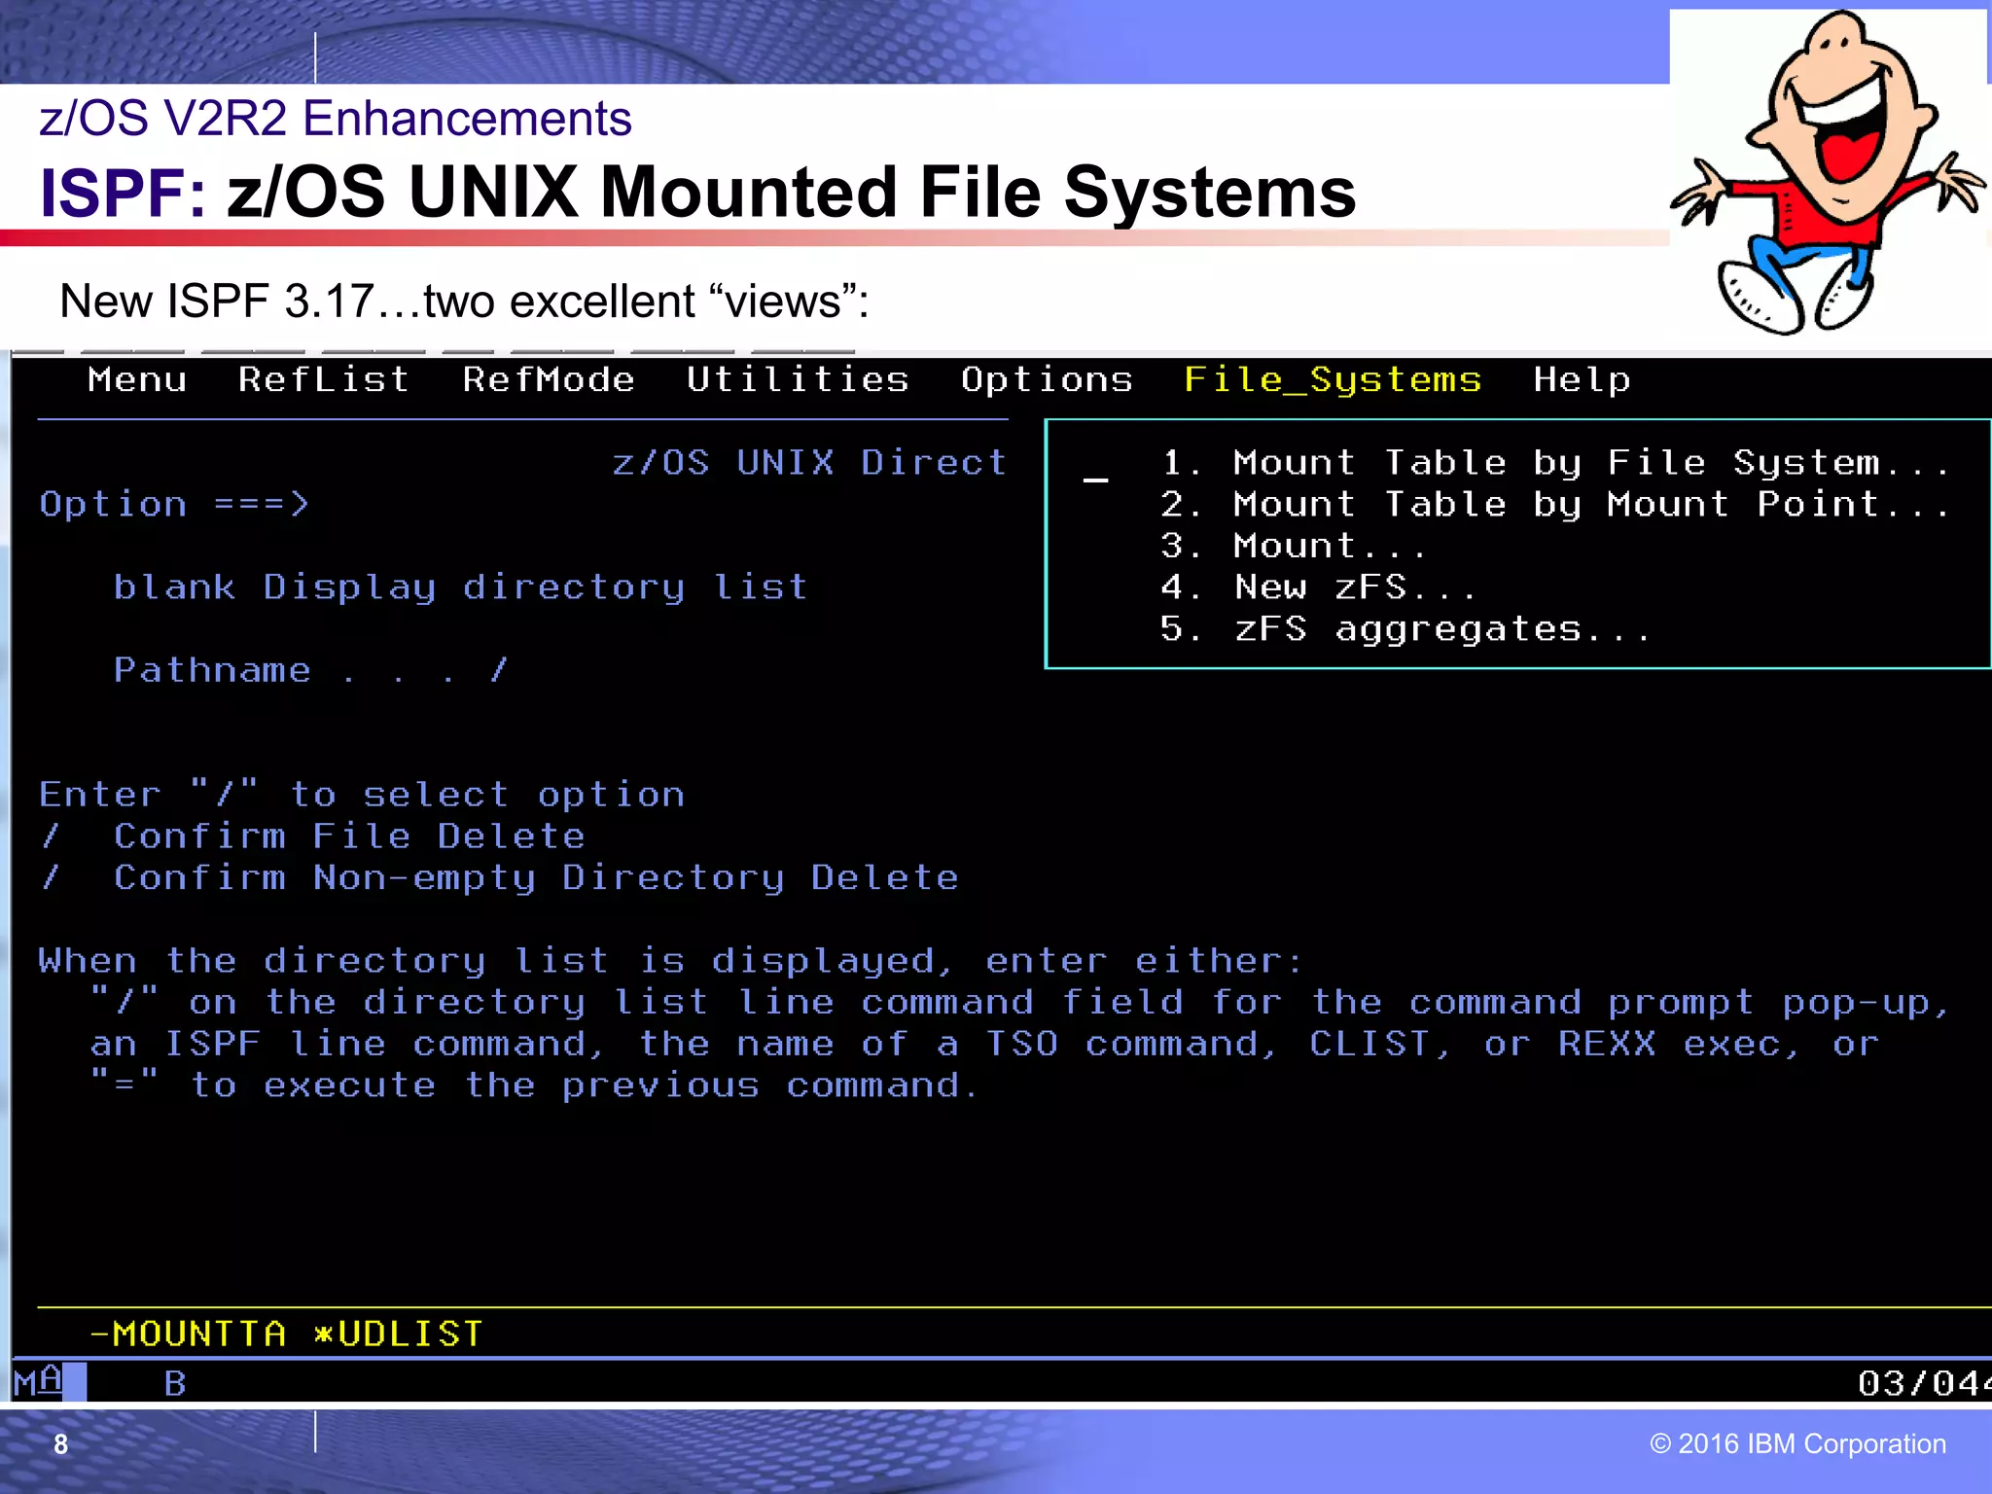Open the RefList menu
Viewport: 1992px width, 1494px height.
point(324,379)
